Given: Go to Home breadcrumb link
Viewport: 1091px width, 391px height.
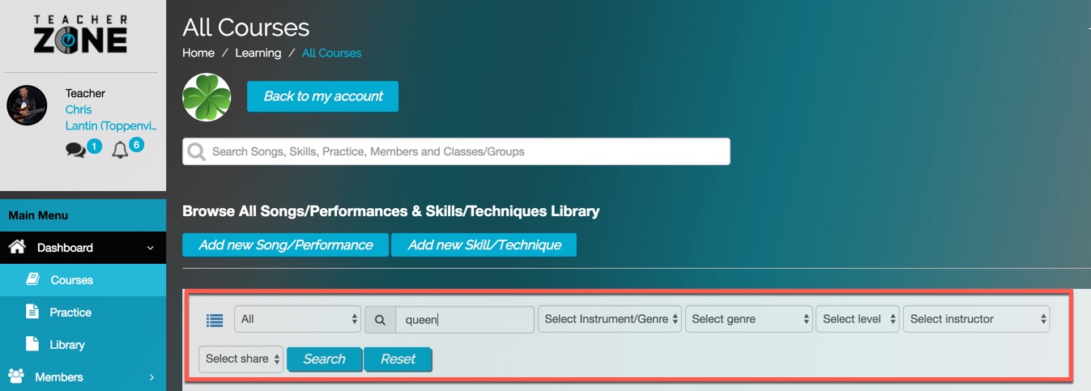Looking at the screenshot, I should click(x=198, y=53).
